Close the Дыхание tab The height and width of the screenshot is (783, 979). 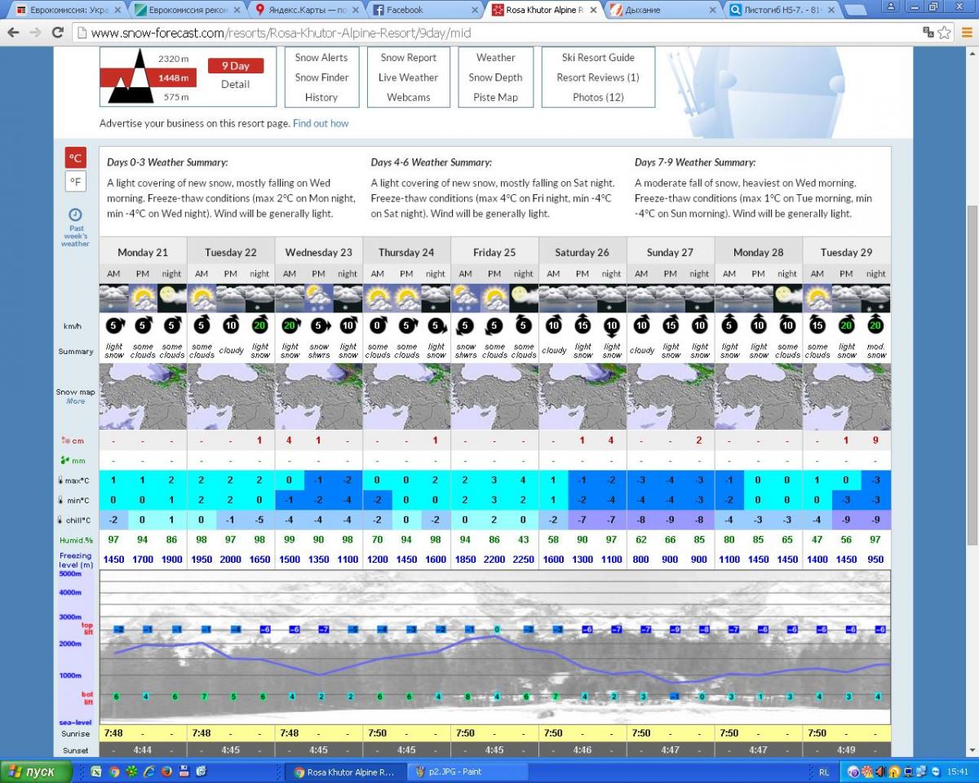(712, 10)
